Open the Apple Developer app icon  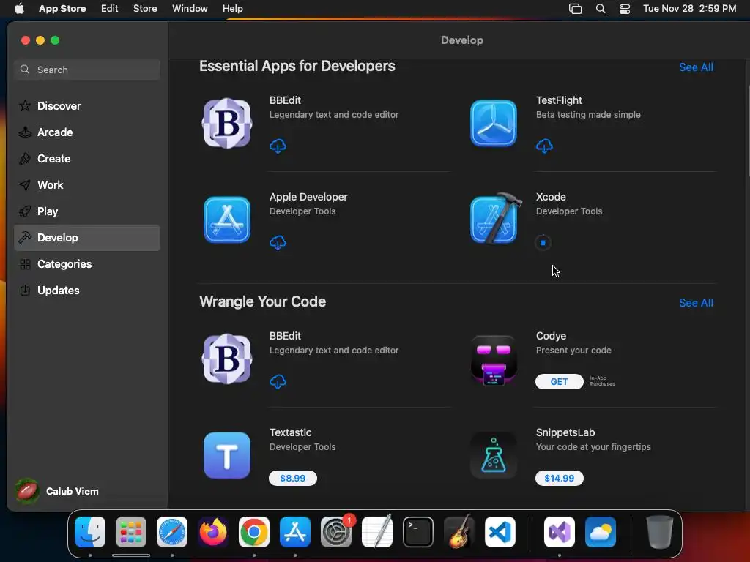coord(227,220)
